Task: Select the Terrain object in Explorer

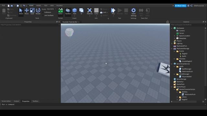Action: click(x=181, y=33)
